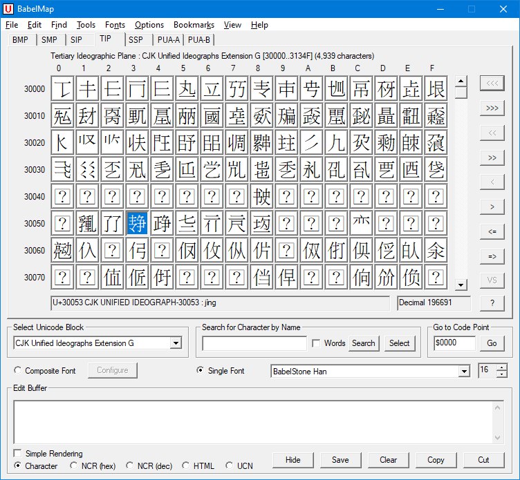Click the <<< first-plane navigation button
This screenshot has height=480, width=520.
click(x=492, y=84)
